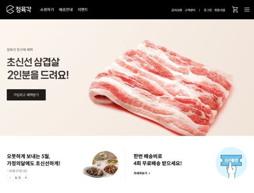
Task: Click the 회원가입 link
Action: (219, 10)
